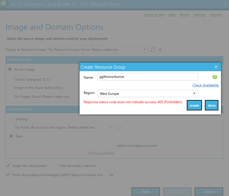This screenshot has height=196, width=229.
Task: Click Check Availability link in the dialog
Action: pyautogui.click(x=206, y=85)
